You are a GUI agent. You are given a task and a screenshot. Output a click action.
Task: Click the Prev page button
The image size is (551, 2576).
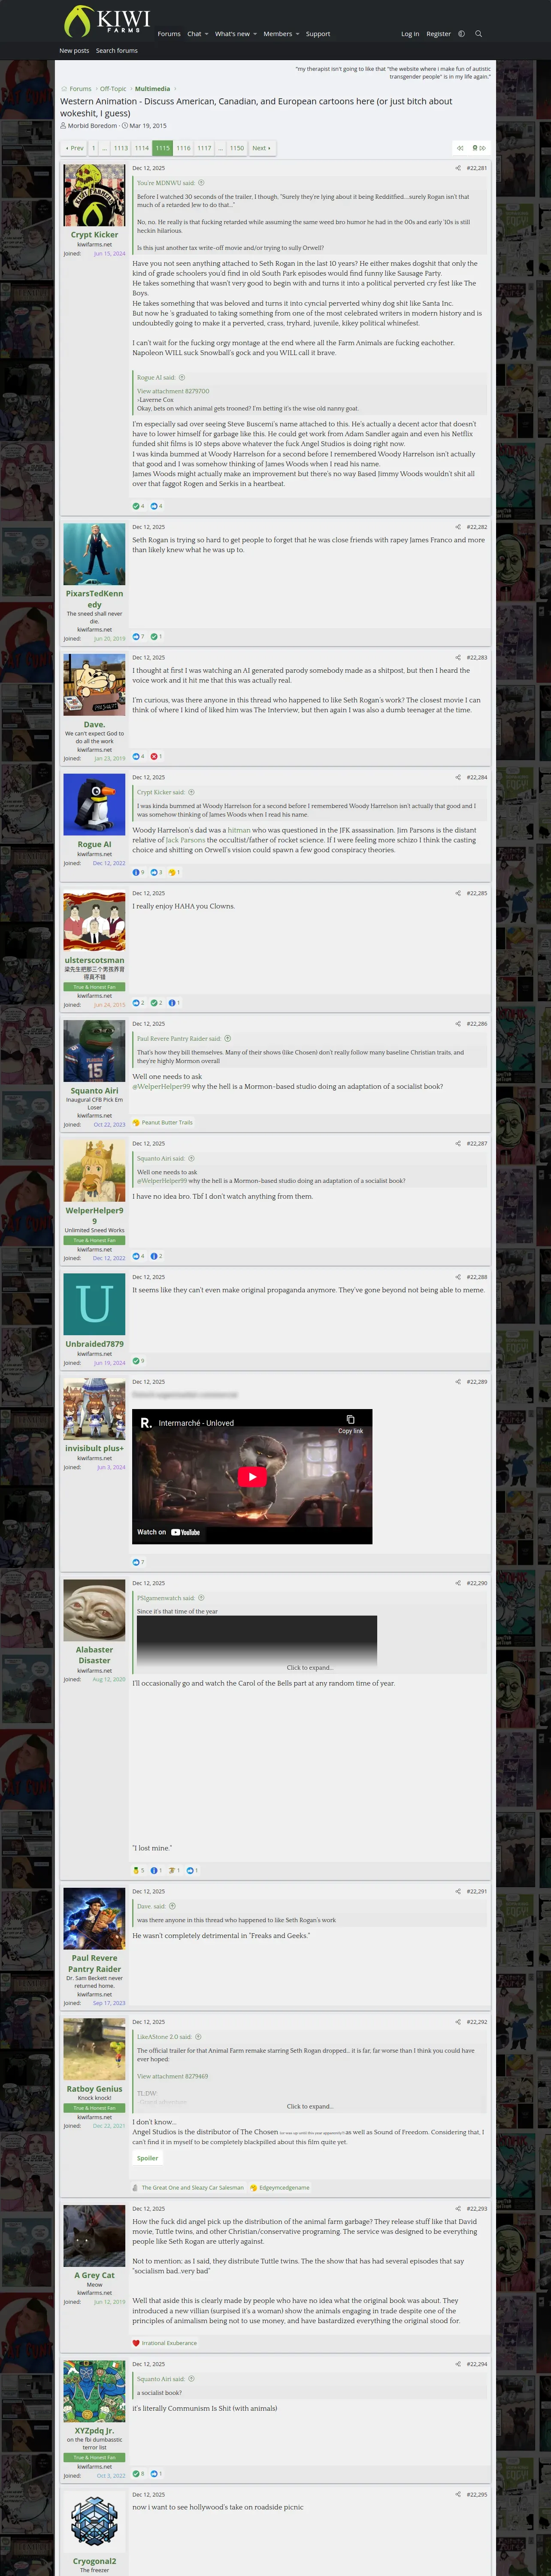tap(75, 148)
